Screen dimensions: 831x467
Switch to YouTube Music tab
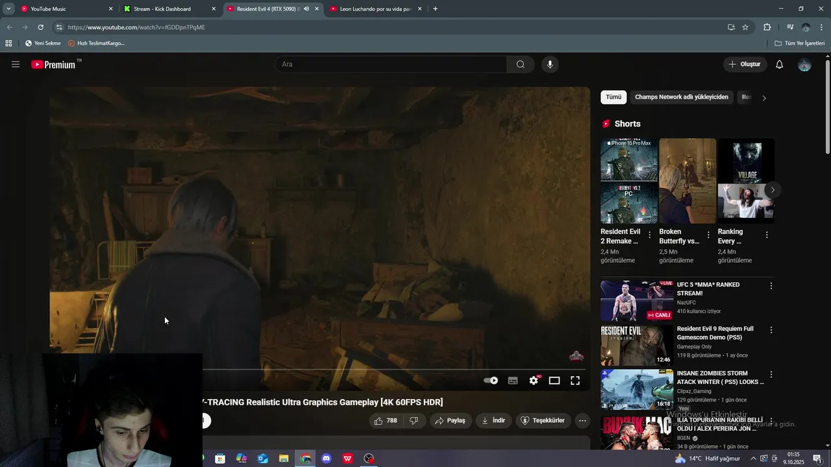coord(68,9)
